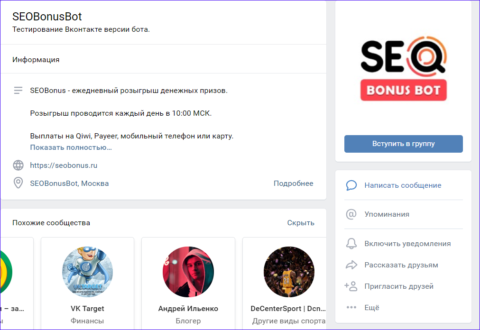Click the Информация section header

pos(36,60)
